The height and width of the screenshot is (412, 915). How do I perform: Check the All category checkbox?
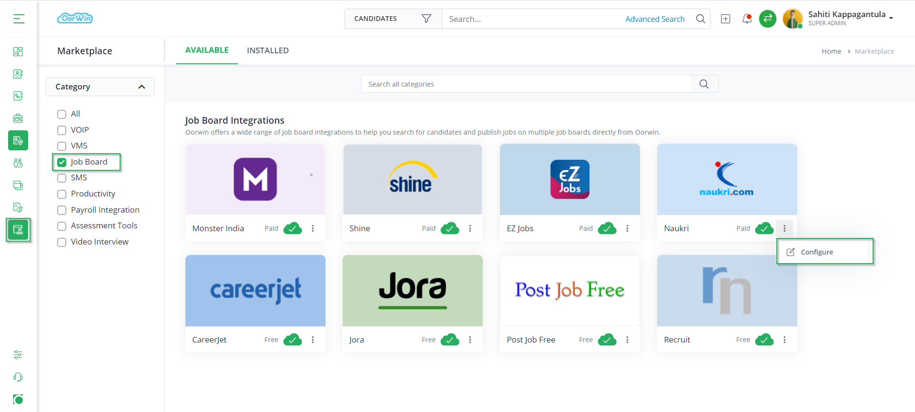[61, 114]
